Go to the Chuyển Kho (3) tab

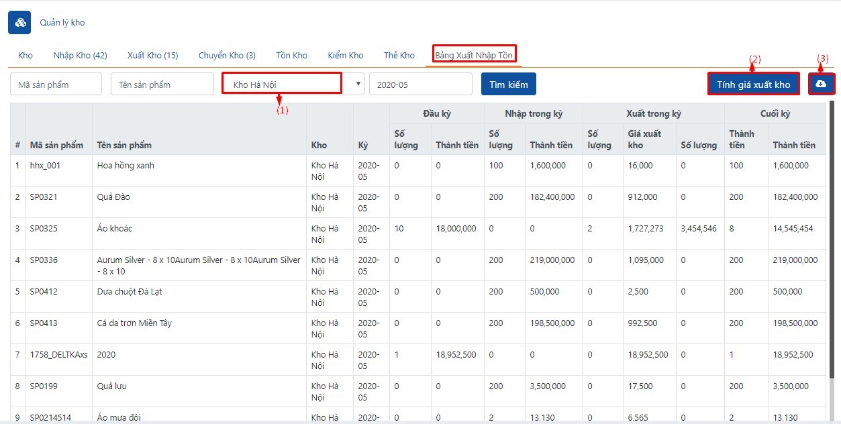point(227,55)
